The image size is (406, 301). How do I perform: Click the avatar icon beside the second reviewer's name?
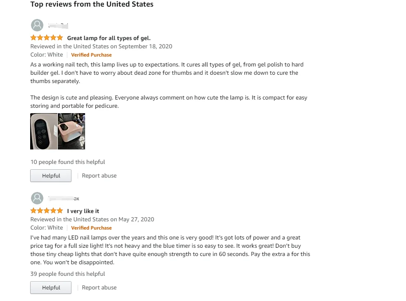point(37,198)
